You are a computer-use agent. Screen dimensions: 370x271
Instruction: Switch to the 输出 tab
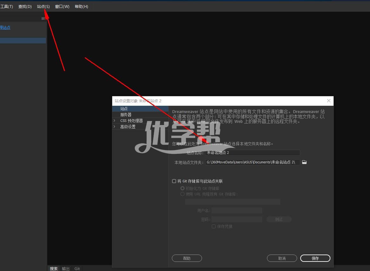click(x=66, y=268)
